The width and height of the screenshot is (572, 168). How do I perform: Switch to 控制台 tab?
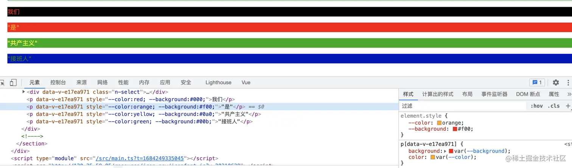[58, 82]
